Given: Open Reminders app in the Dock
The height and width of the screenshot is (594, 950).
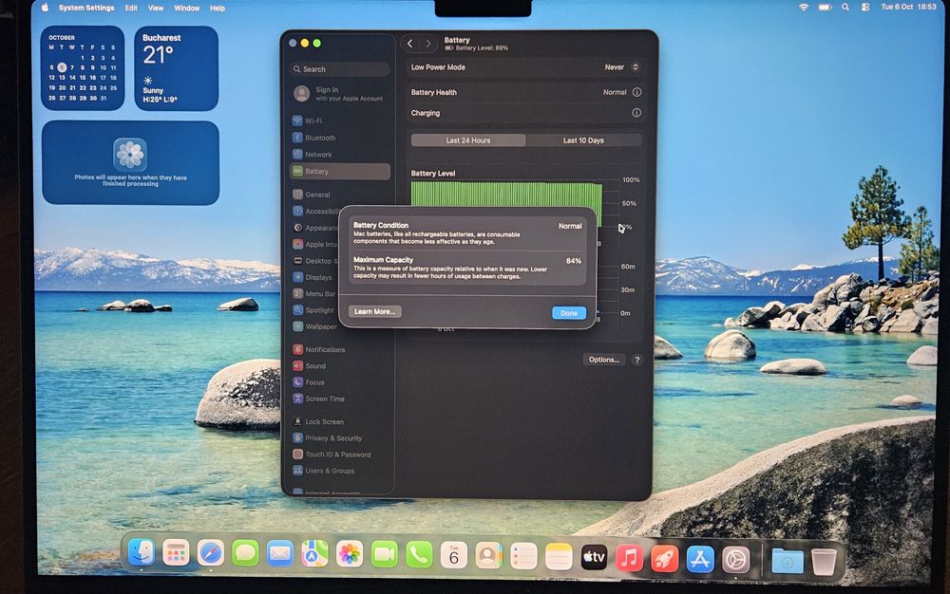Looking at the screenshot, I should click(x=523, y=556).
